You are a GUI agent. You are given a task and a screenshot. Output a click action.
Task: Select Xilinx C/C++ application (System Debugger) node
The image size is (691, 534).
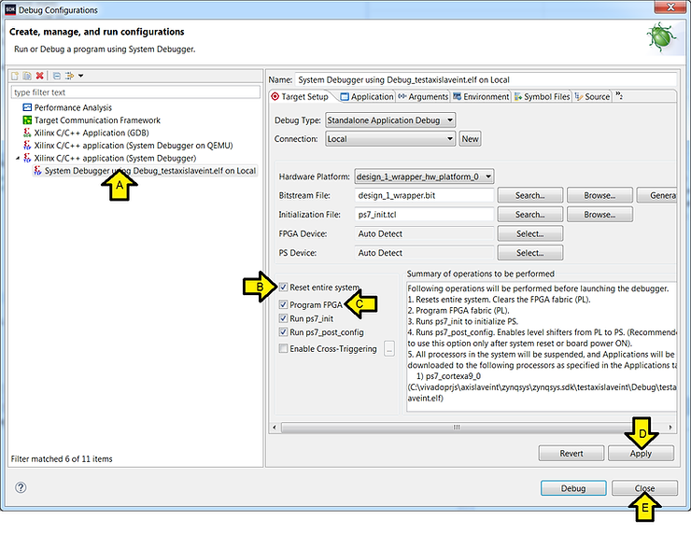click(x=116, y=158)
